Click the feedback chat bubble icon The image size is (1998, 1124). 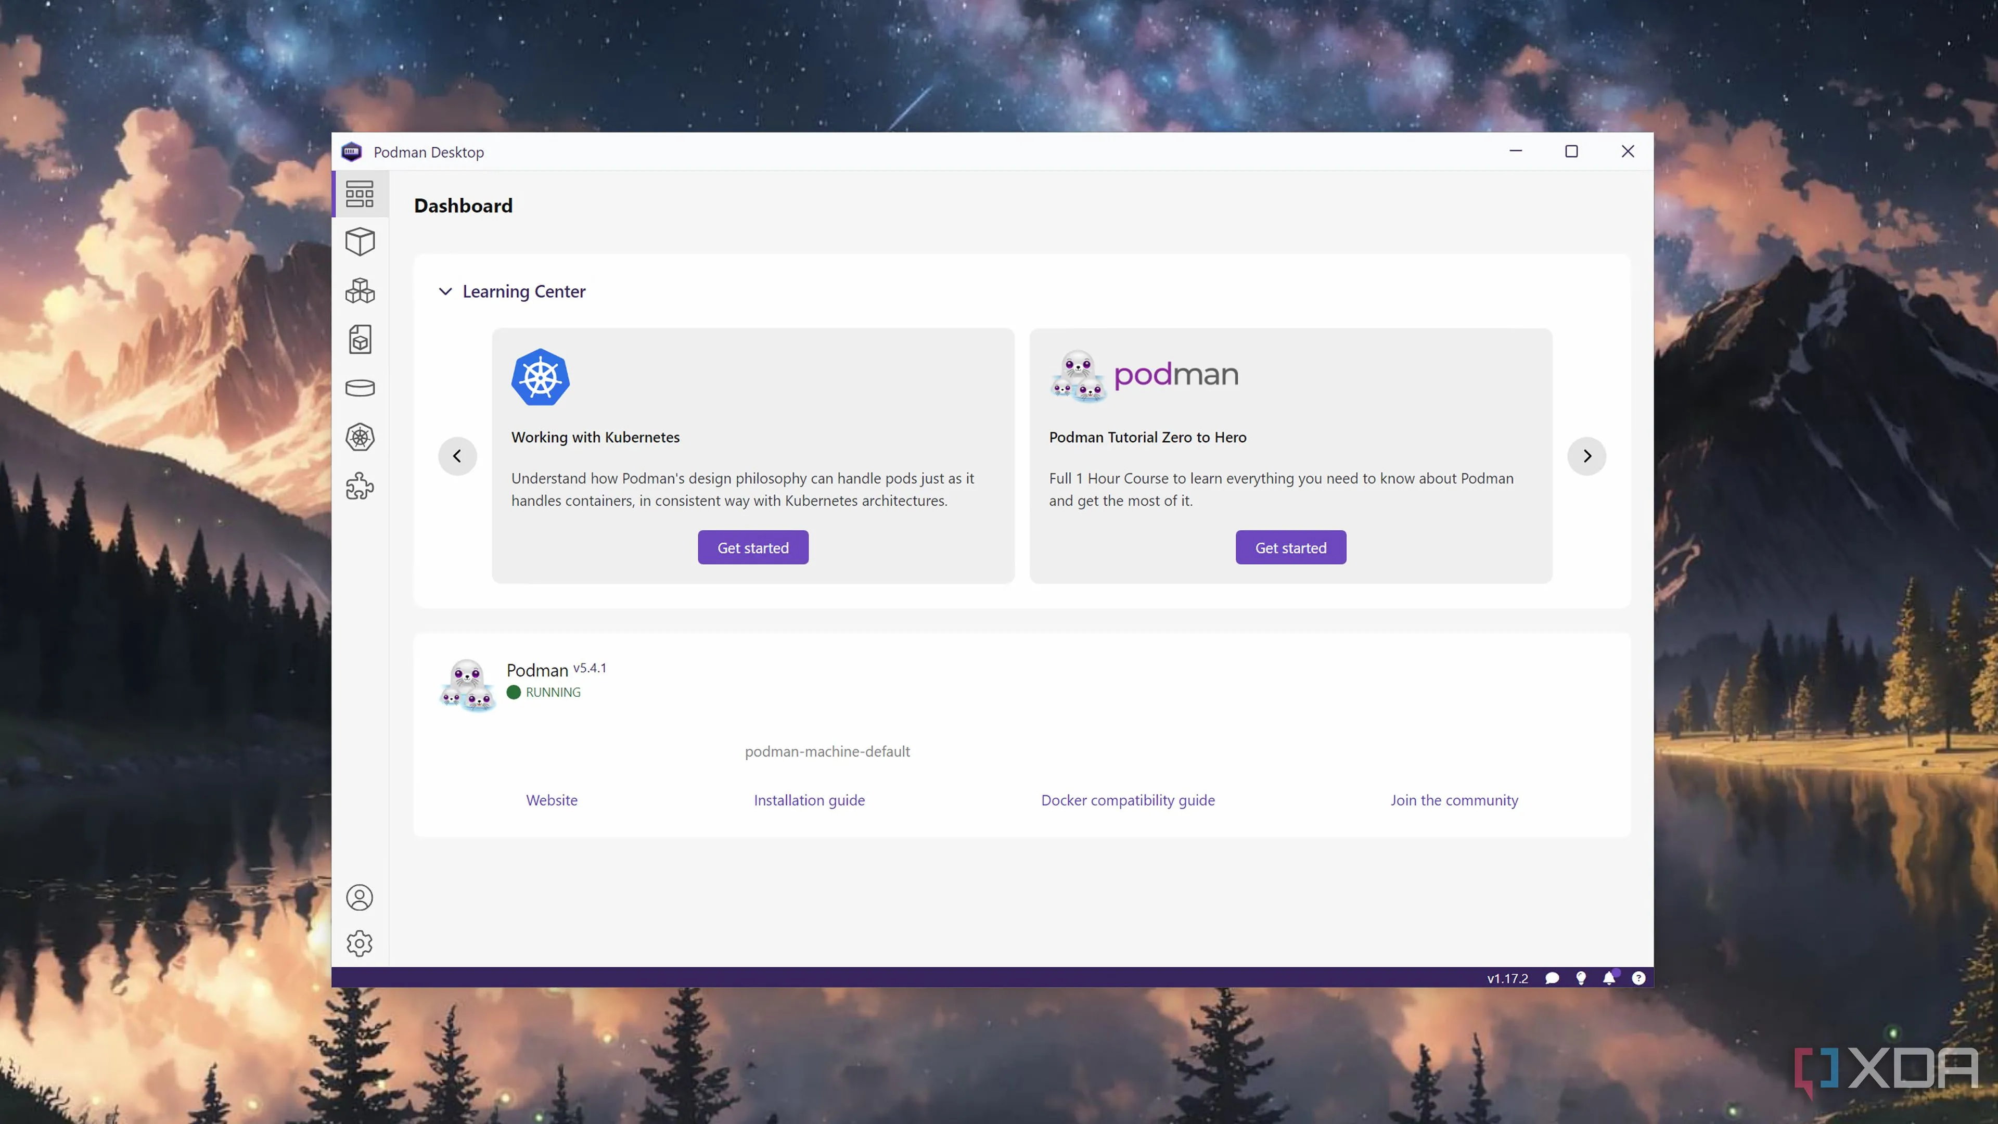pyautogui.click(x=1552, y=978)
